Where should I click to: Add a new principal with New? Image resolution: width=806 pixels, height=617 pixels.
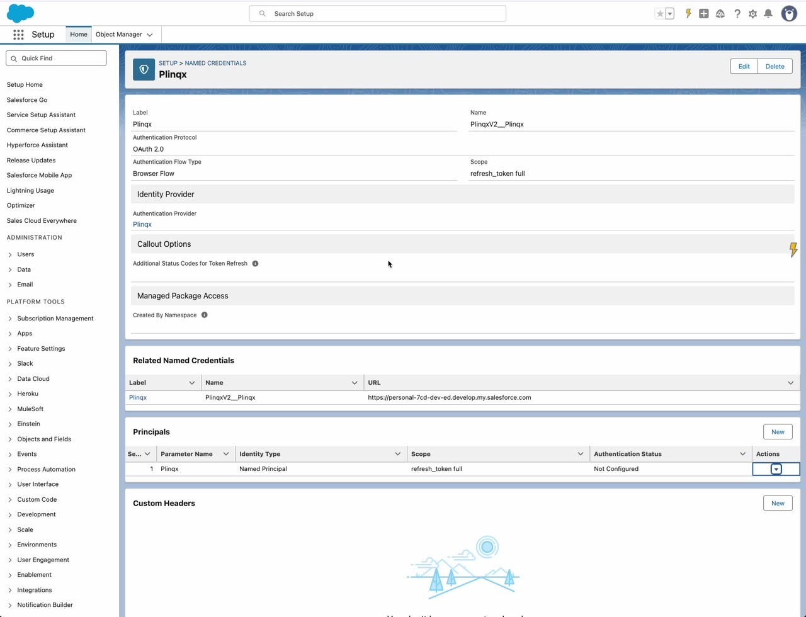point(778,432)
